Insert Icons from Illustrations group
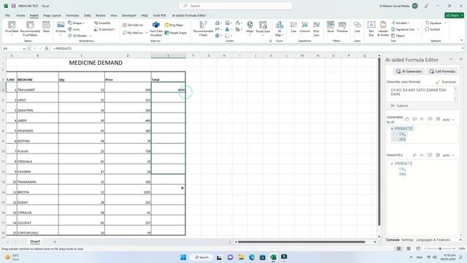Screen dimensions: 467x263 74,29
